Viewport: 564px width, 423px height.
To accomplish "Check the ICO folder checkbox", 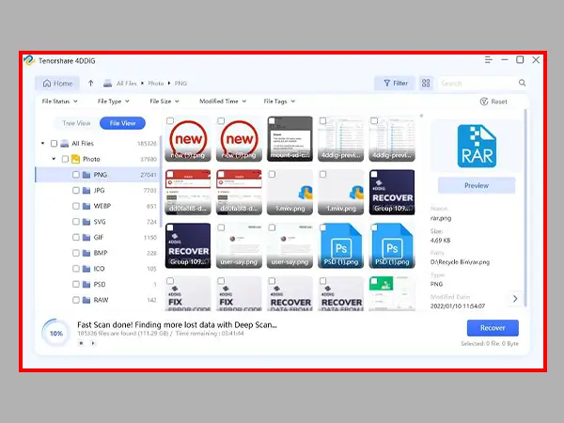I will coord(76,269).
